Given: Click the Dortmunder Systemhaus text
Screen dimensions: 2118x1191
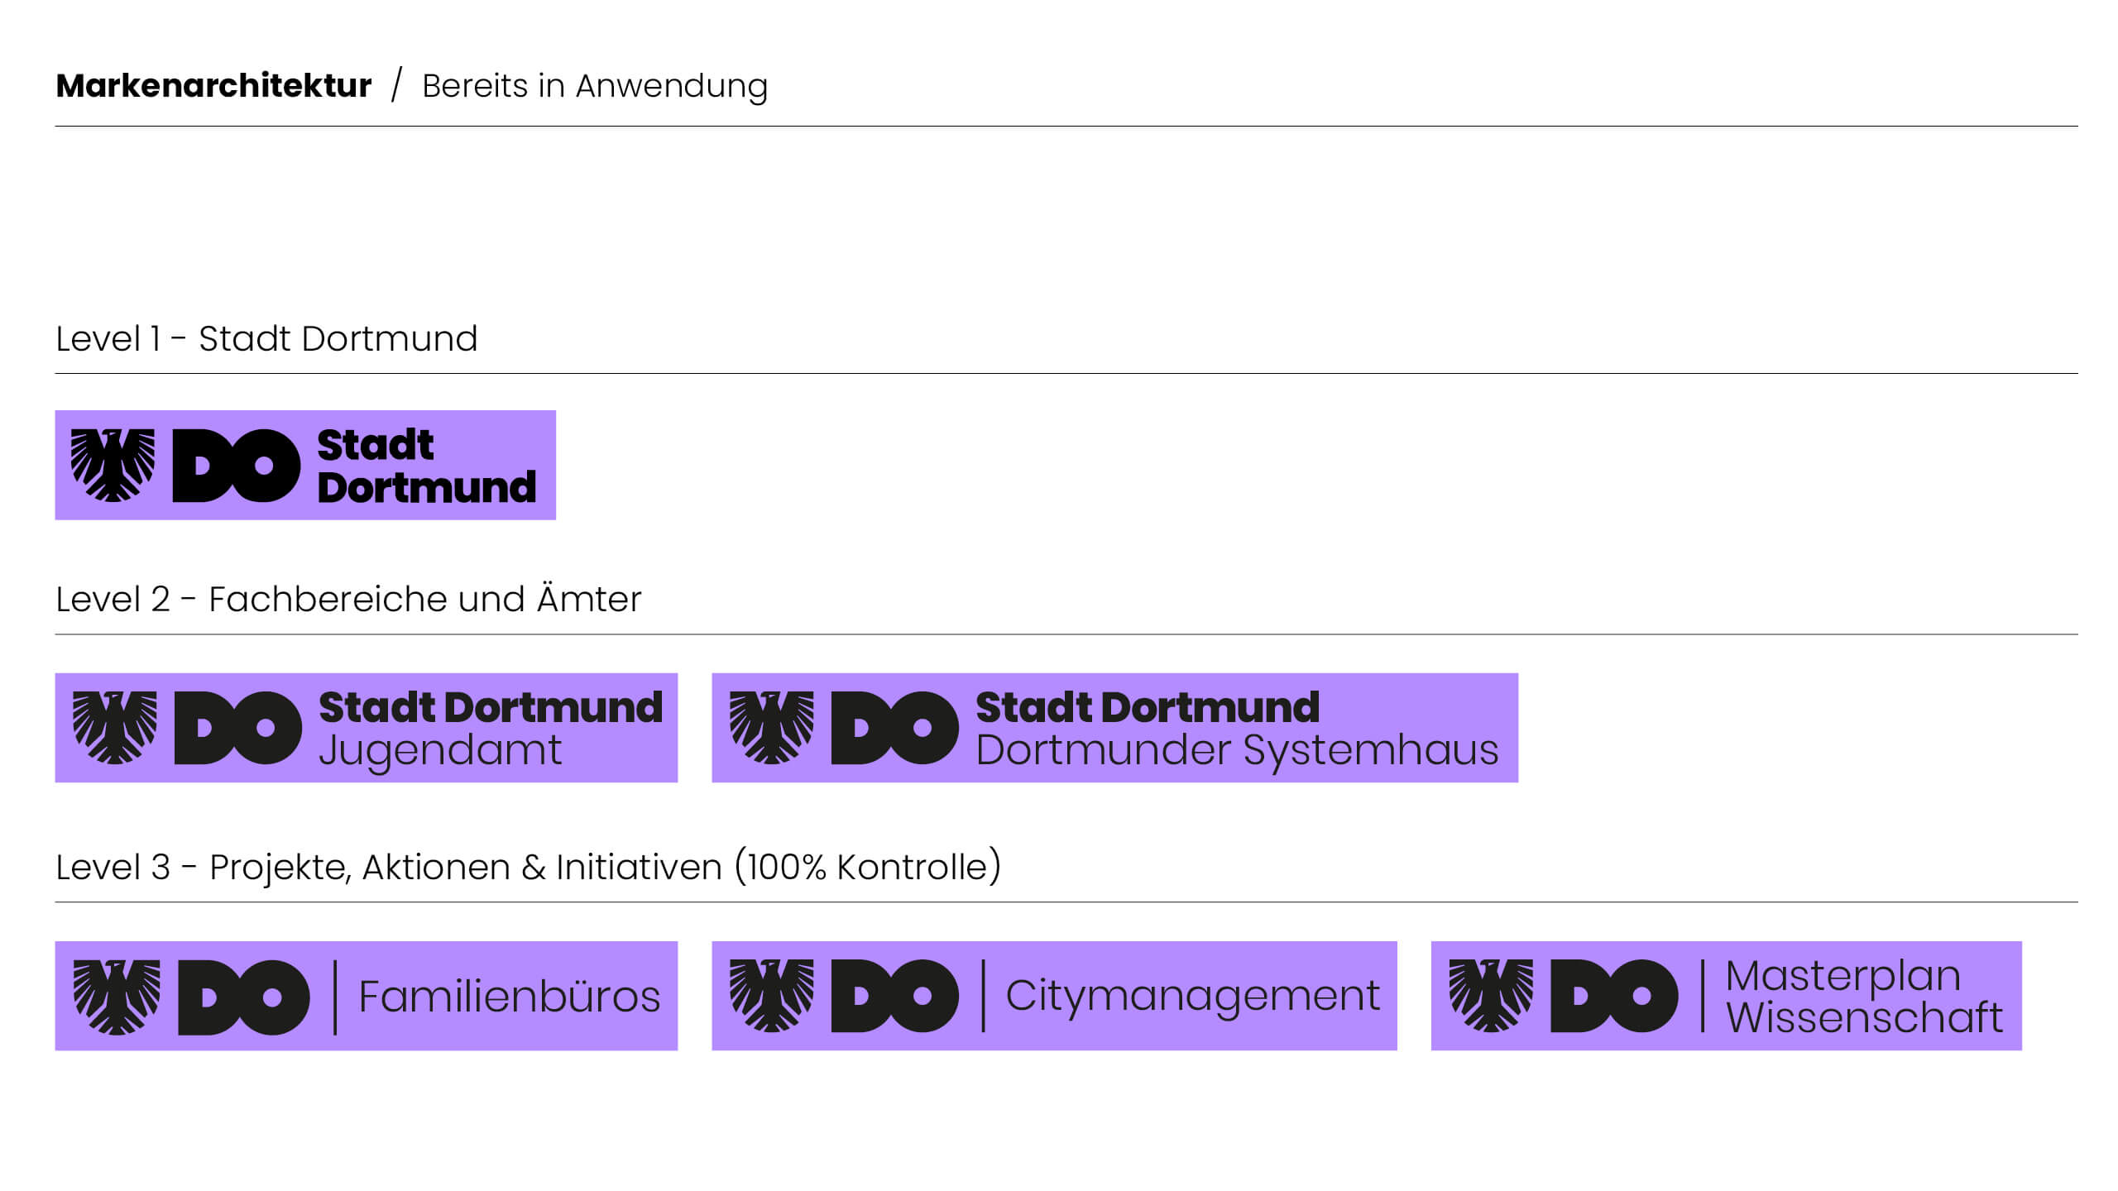Looking at the screenshot, I should [1237, 751].
